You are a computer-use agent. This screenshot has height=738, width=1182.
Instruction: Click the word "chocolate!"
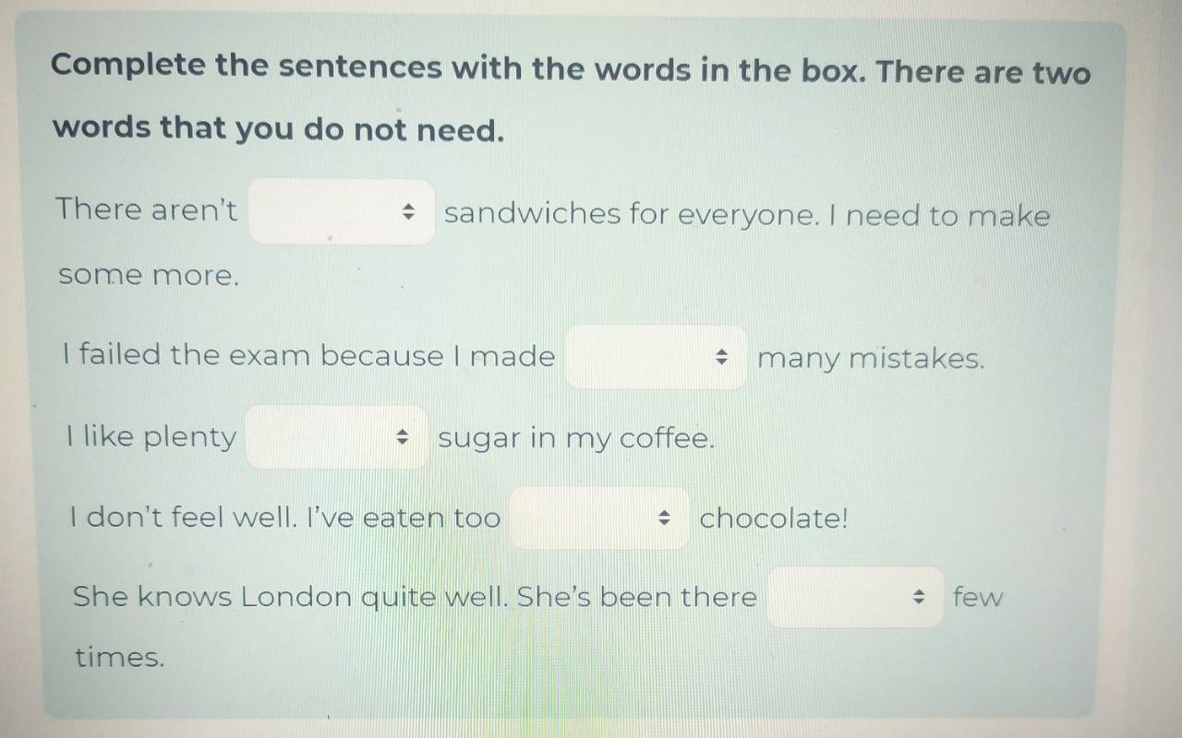773,518
